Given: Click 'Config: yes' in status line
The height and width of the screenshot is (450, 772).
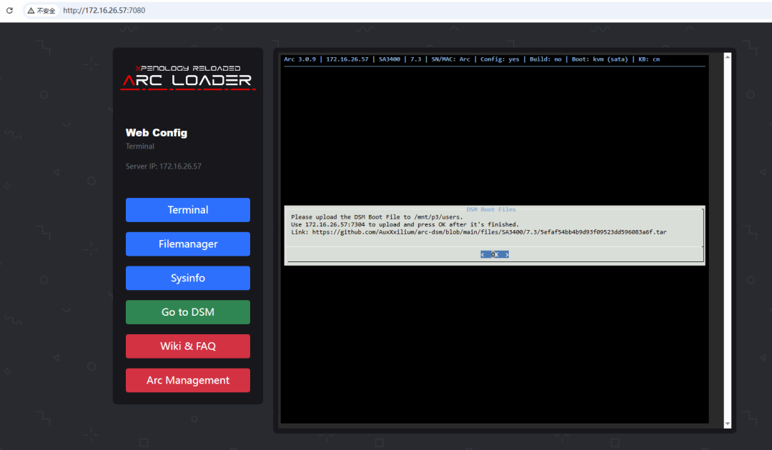Looking at the screenshot, I should [500, 59].
